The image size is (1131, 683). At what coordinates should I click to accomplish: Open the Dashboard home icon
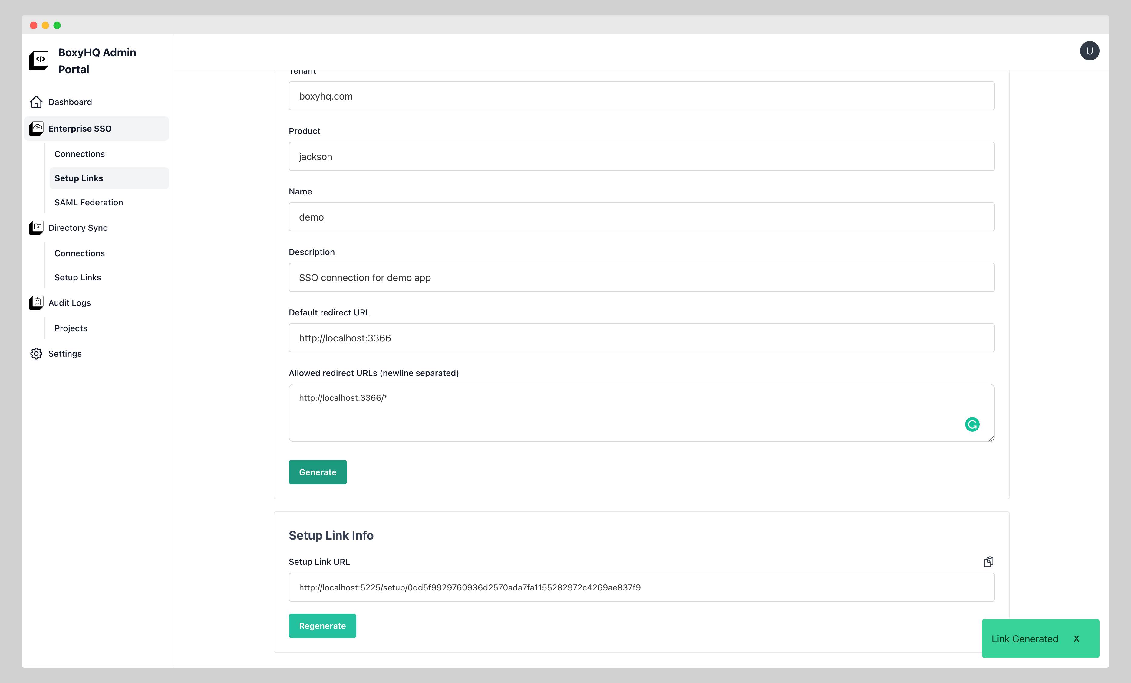point(36,102)
